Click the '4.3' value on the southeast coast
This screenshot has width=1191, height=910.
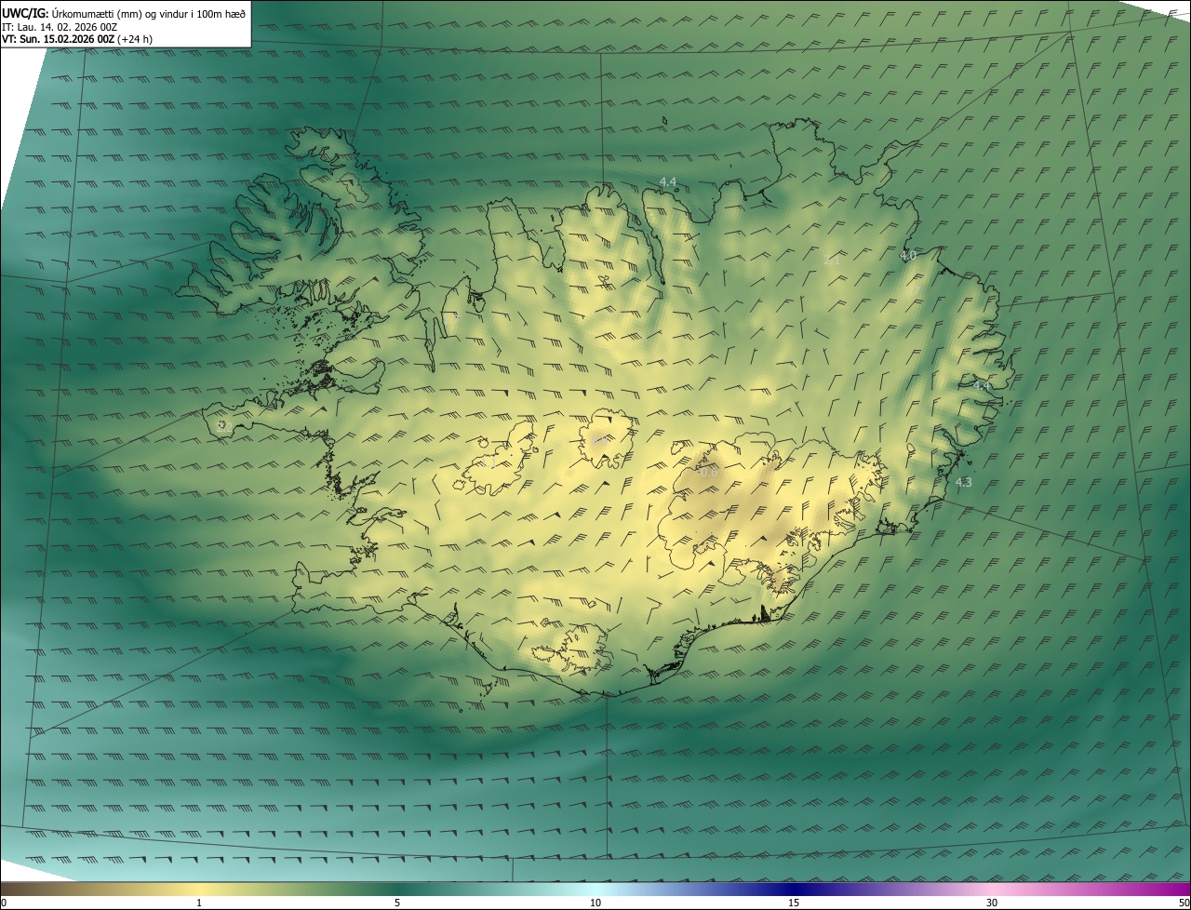tap(963, 482)
